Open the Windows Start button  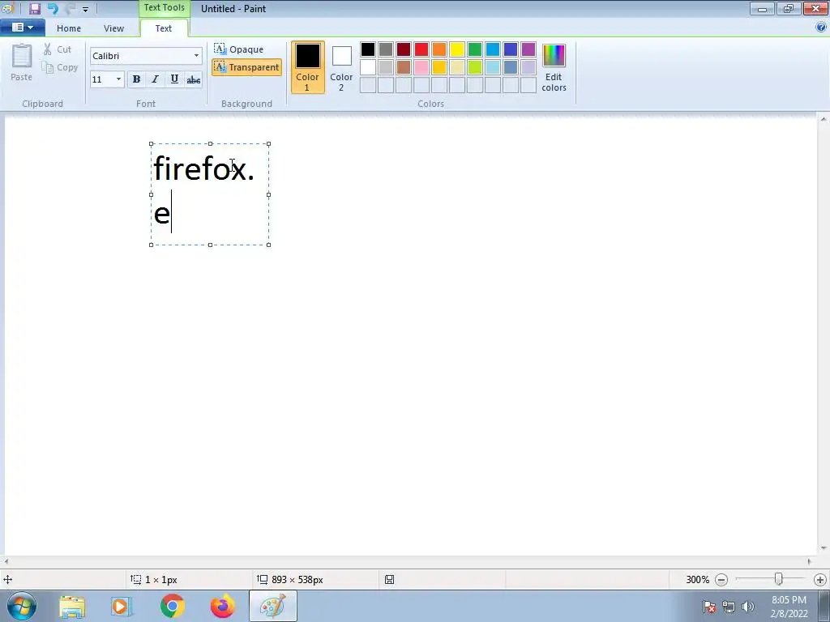22,606
